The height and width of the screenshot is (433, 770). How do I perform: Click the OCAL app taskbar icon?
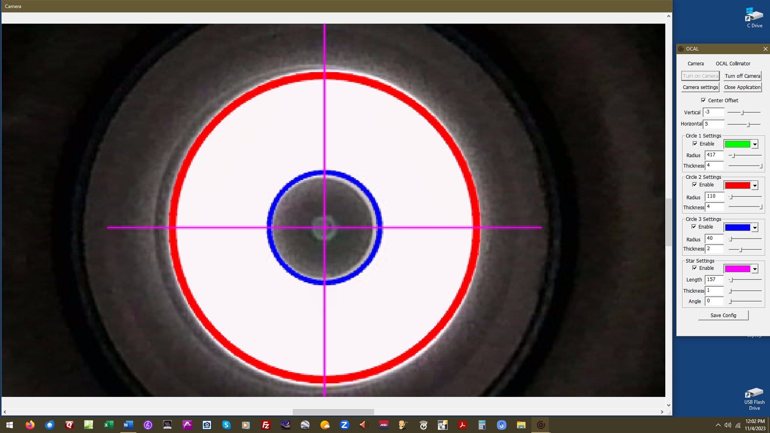click(541, 425)
